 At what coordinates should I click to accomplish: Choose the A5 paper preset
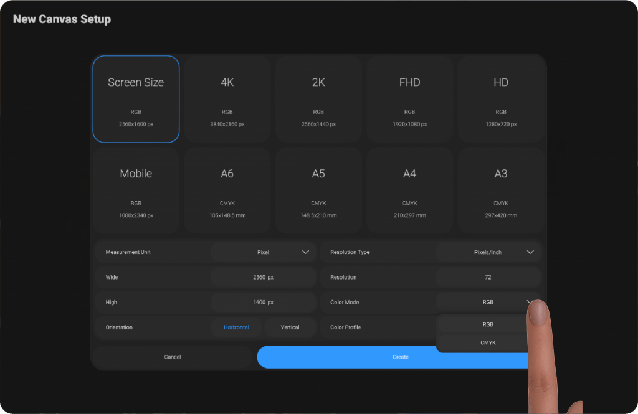318,191
